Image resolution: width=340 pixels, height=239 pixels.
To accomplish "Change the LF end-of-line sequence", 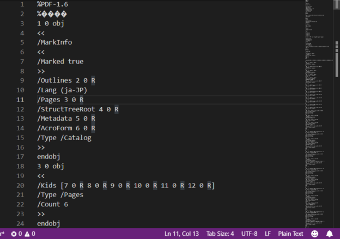I will [268, 234].
